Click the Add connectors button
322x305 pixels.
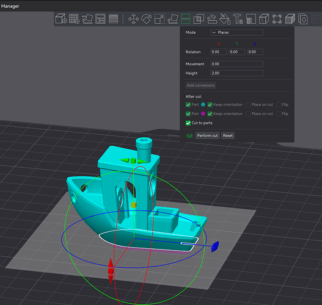pos(200,85)
